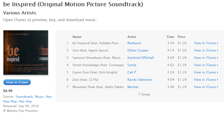Click the arrow icon on Zion row
The image size is (224, 116).
(x=218, y=80)
